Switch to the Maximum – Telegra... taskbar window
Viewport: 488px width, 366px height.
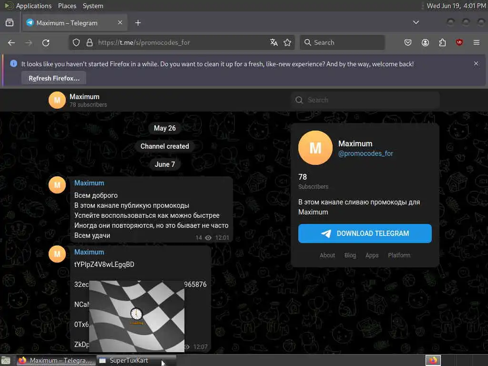point(56,360)
